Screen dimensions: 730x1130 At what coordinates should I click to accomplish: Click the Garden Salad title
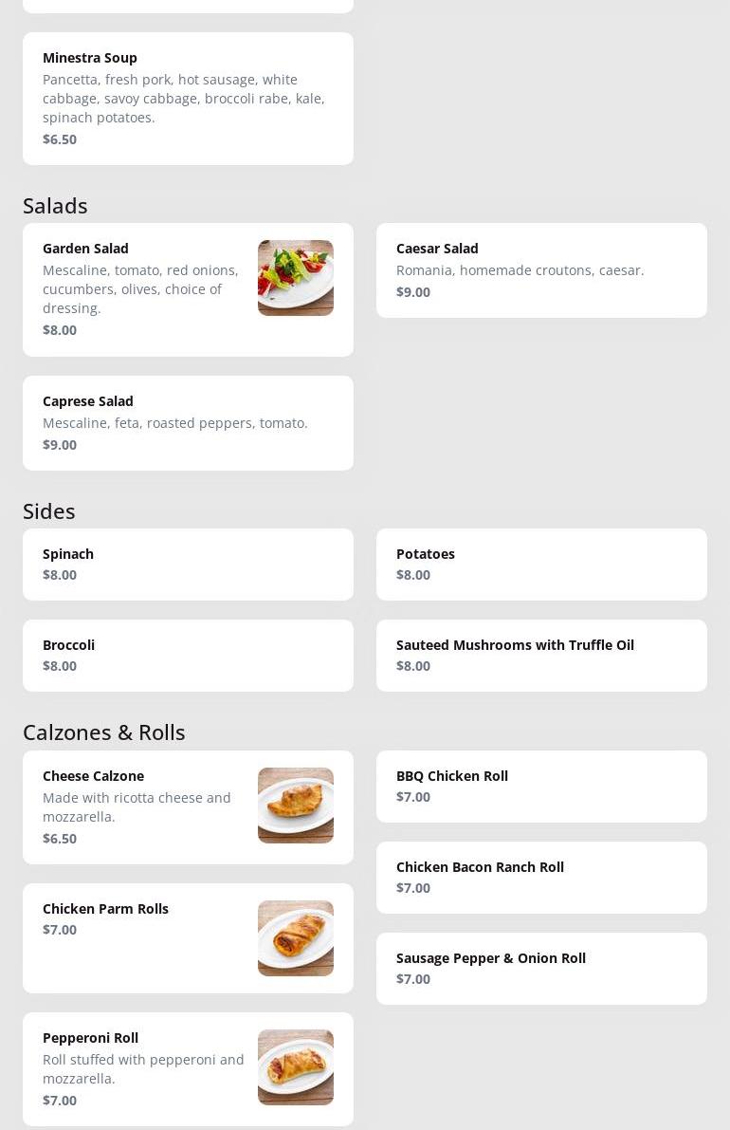[x=85, y=249]
